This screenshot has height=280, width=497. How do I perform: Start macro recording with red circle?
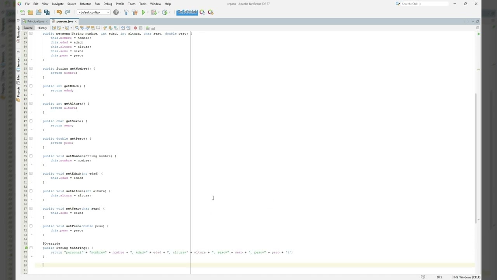click(x=135, y=28)
